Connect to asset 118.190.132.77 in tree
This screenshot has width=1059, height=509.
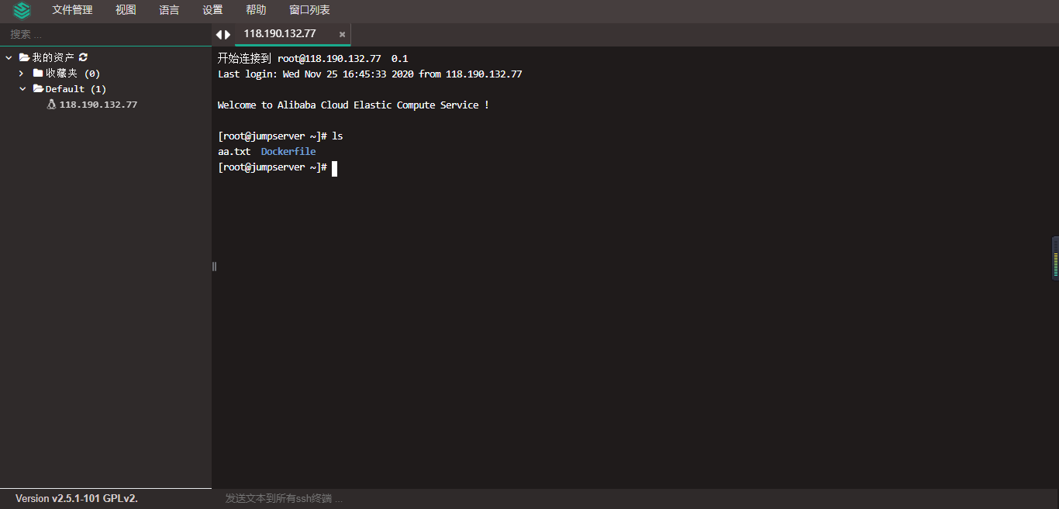[x=98, y=105]
